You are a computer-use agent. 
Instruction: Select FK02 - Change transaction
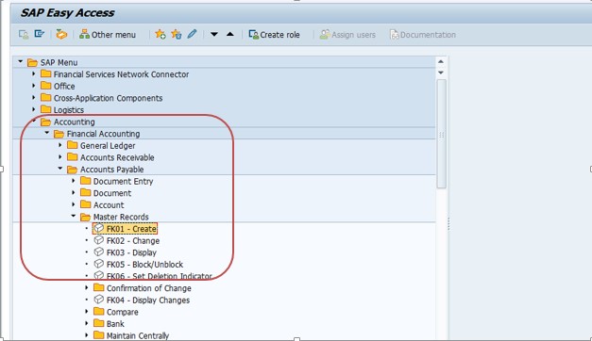(x=133, y=241)
